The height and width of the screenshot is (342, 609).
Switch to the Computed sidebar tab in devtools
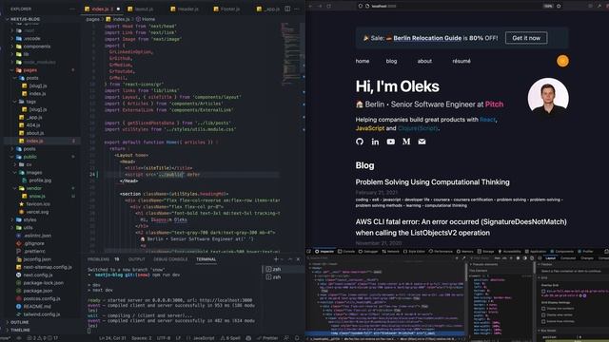tap(568, 257)
